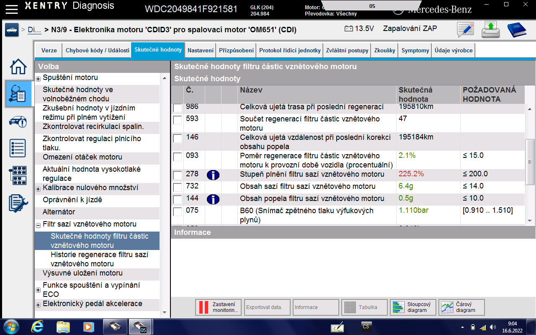This screenshot has height=335, width=536.
Task: Expand Kalibrace nulového množství node
Action: 38,189
